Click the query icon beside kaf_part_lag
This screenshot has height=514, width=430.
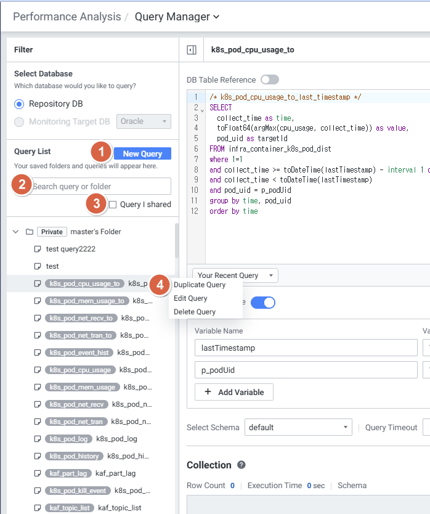click(x=38, y=473)
